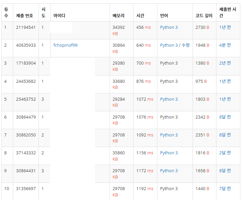Click 제출한 시간 column header
Image resolution: width=243 pixels, height=200 pixels.
(228, 13)
